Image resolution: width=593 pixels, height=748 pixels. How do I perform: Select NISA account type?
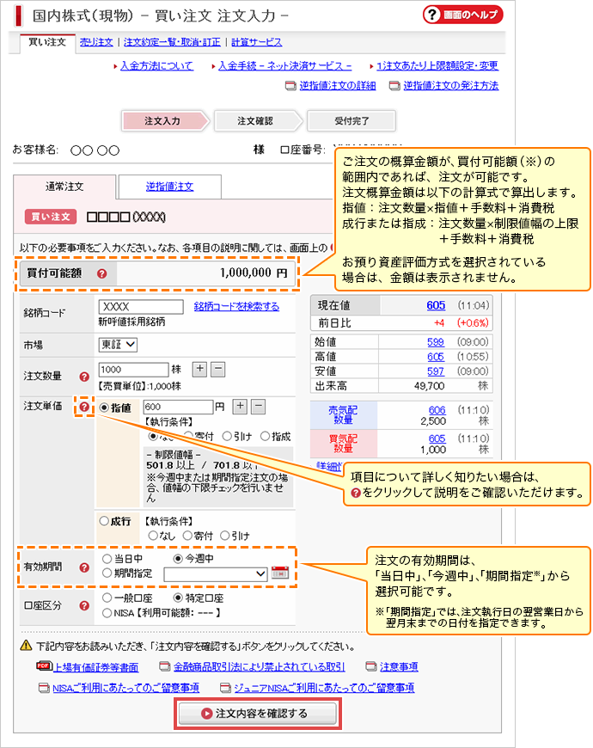point(107,613)
